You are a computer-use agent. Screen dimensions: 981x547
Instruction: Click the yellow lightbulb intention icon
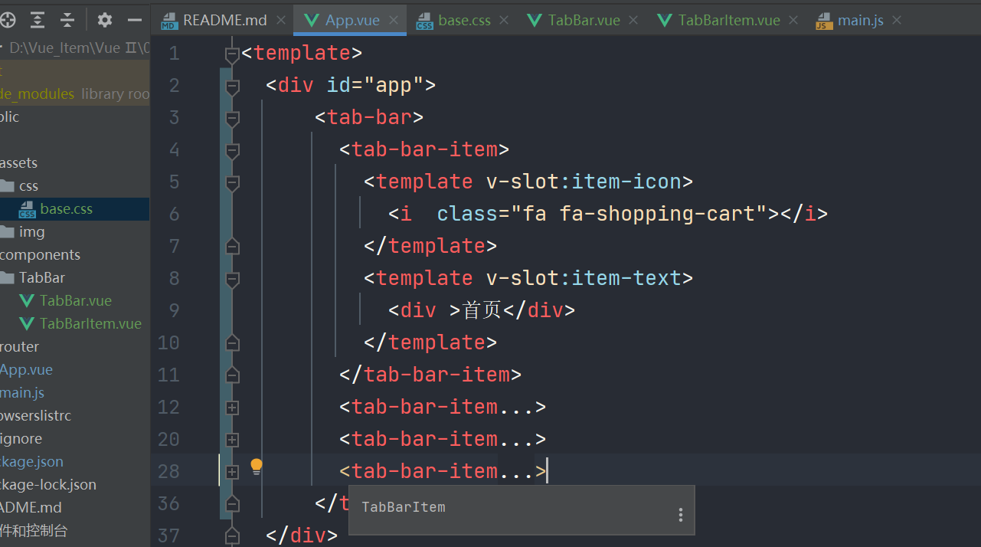[x=257, y=467]
